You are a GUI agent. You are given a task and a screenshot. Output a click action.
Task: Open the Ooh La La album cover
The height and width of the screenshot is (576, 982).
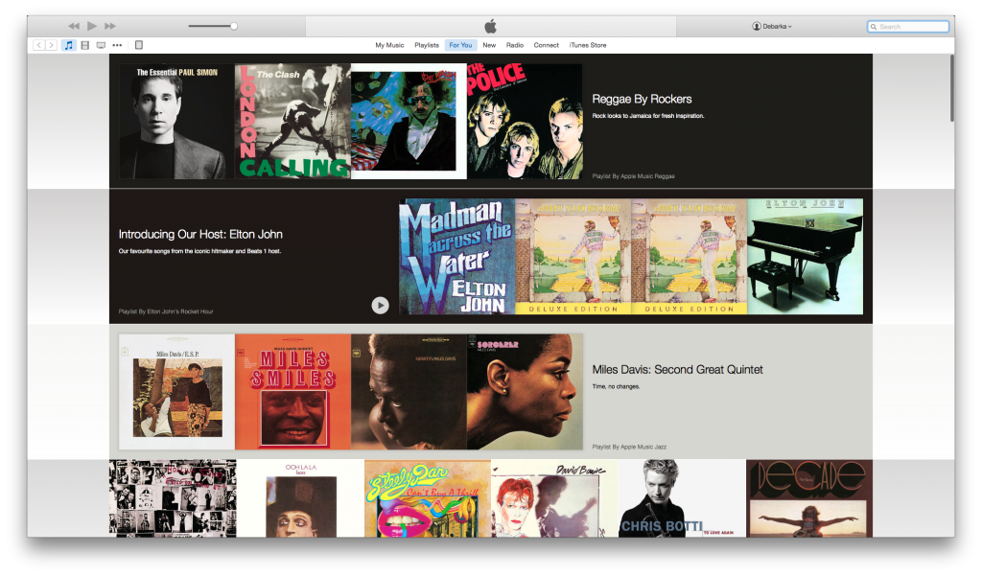300,498
